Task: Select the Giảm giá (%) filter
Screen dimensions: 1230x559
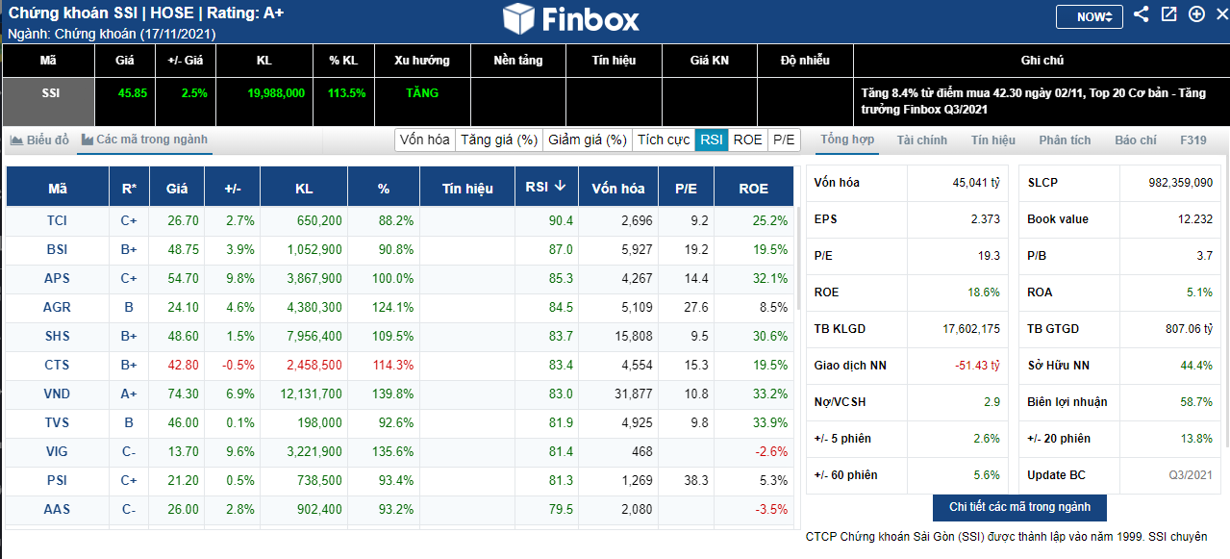Action: pyautogui.click(x=587, y=140)
